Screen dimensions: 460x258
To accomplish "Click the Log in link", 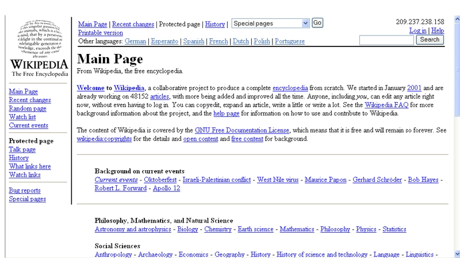I will (x=418, y=30).
